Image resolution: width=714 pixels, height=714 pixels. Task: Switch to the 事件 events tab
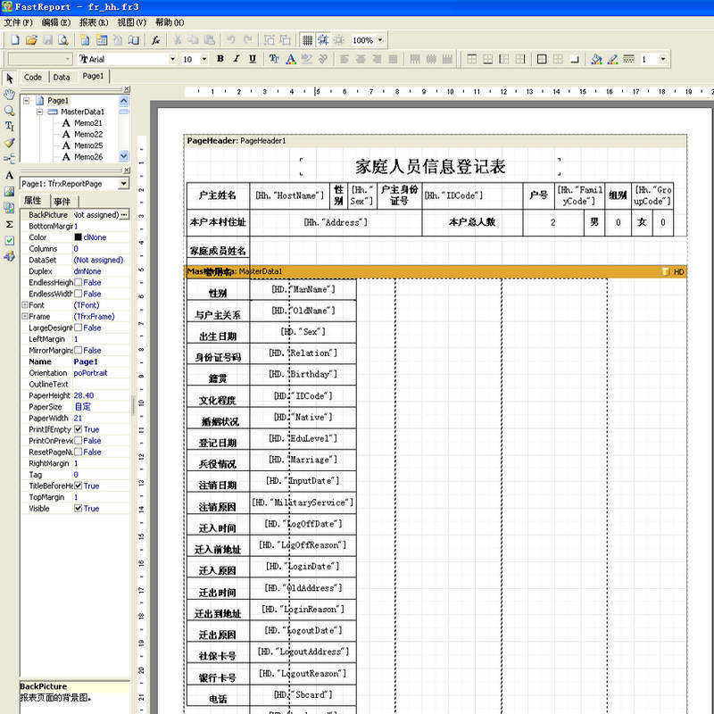click(x=62, y=201)
